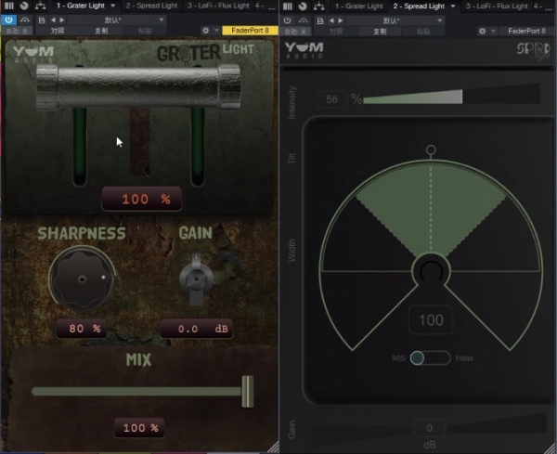
Task: Toggle the bypass-curve icon in Spread Light window
Action: (x=304, y=20)
